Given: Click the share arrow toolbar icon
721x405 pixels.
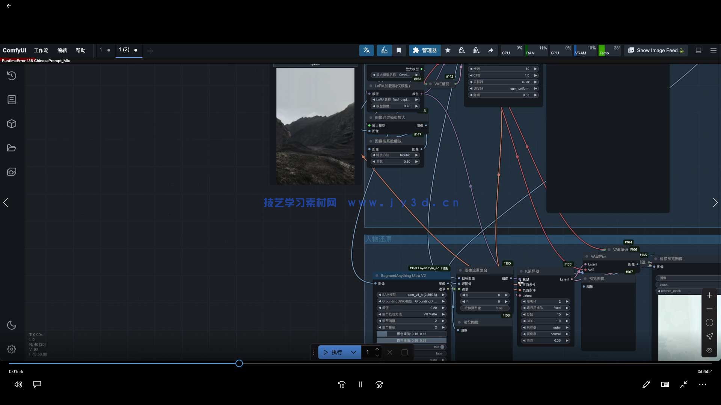Looking at the screenshot, I should (x=490, y=50).
